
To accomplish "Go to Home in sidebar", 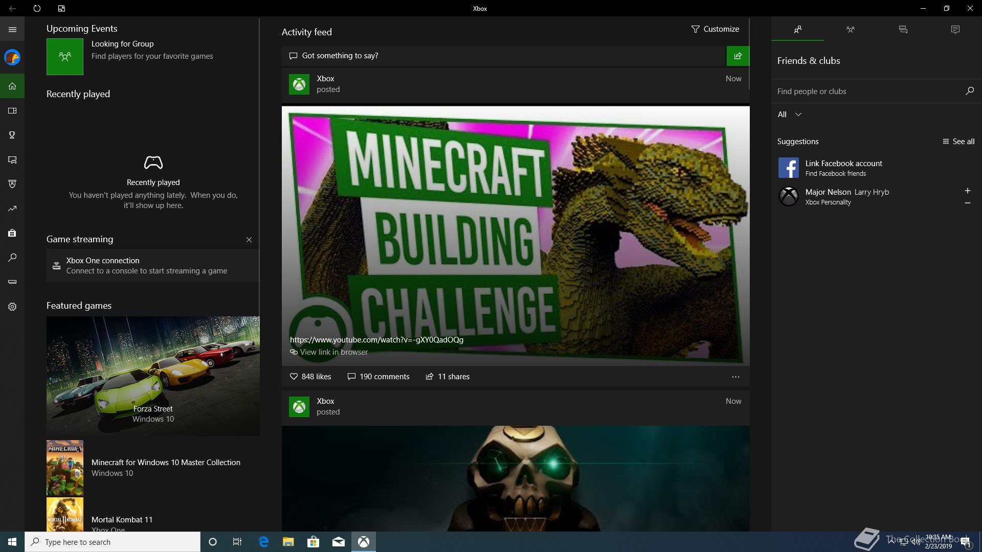I will pyautogui.click(x=12, y=86).
